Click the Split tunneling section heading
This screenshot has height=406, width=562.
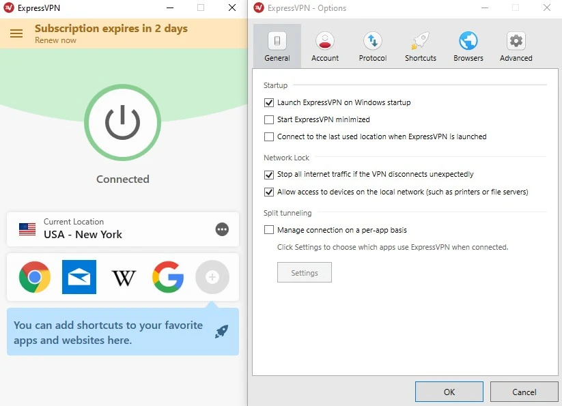(287, 213)
